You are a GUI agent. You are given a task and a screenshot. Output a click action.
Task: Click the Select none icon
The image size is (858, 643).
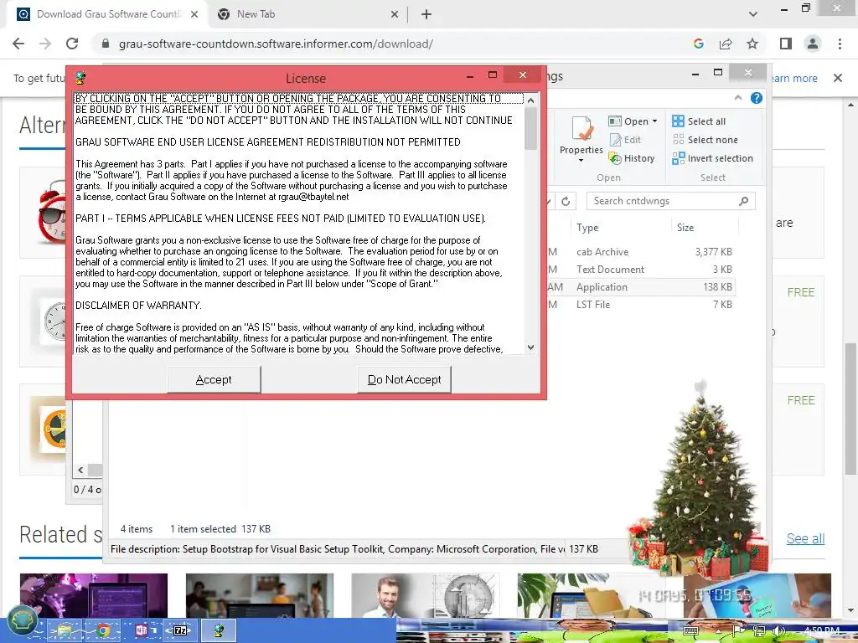678,140
